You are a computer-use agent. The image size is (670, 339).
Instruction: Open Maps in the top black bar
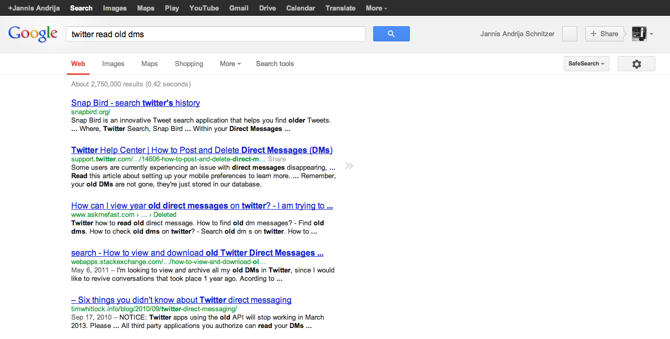[x=146, y=8]
